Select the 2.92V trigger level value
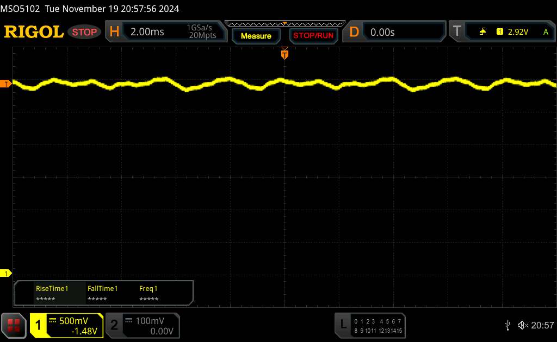 pos(518,32)
